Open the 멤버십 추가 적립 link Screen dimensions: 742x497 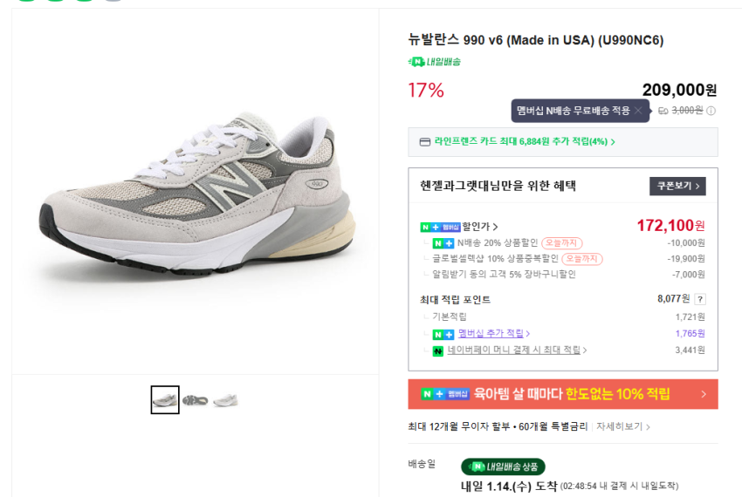click(493, 333)
